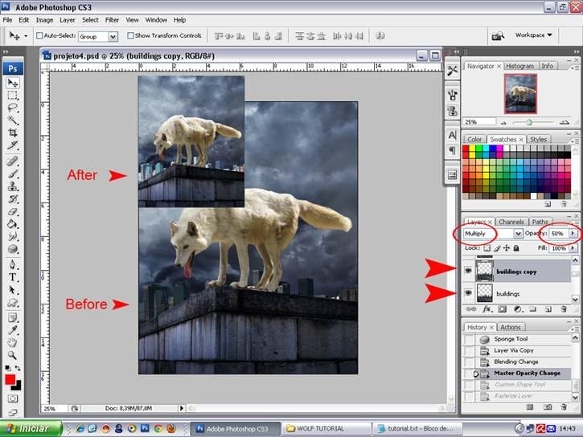Switch to the Actions tab

[510, 327]
